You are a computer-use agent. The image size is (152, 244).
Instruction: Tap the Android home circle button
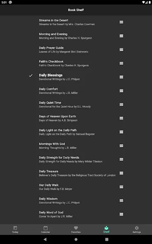click(x=76, y=239)
